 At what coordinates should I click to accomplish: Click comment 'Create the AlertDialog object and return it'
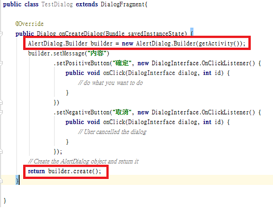pos(83,161)
